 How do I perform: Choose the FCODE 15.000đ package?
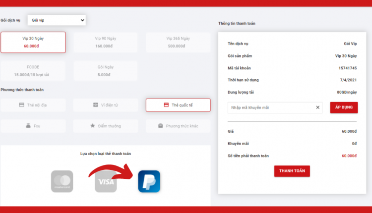(33, 71)
